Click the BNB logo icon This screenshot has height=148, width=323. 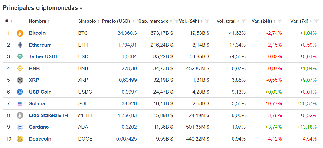pyautogui.click(x=20, y=68)
